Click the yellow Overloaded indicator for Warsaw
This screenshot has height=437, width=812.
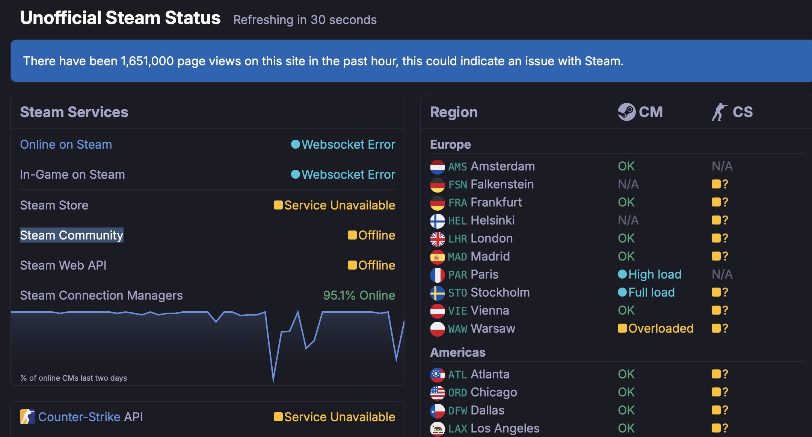(x=622, y=329)
